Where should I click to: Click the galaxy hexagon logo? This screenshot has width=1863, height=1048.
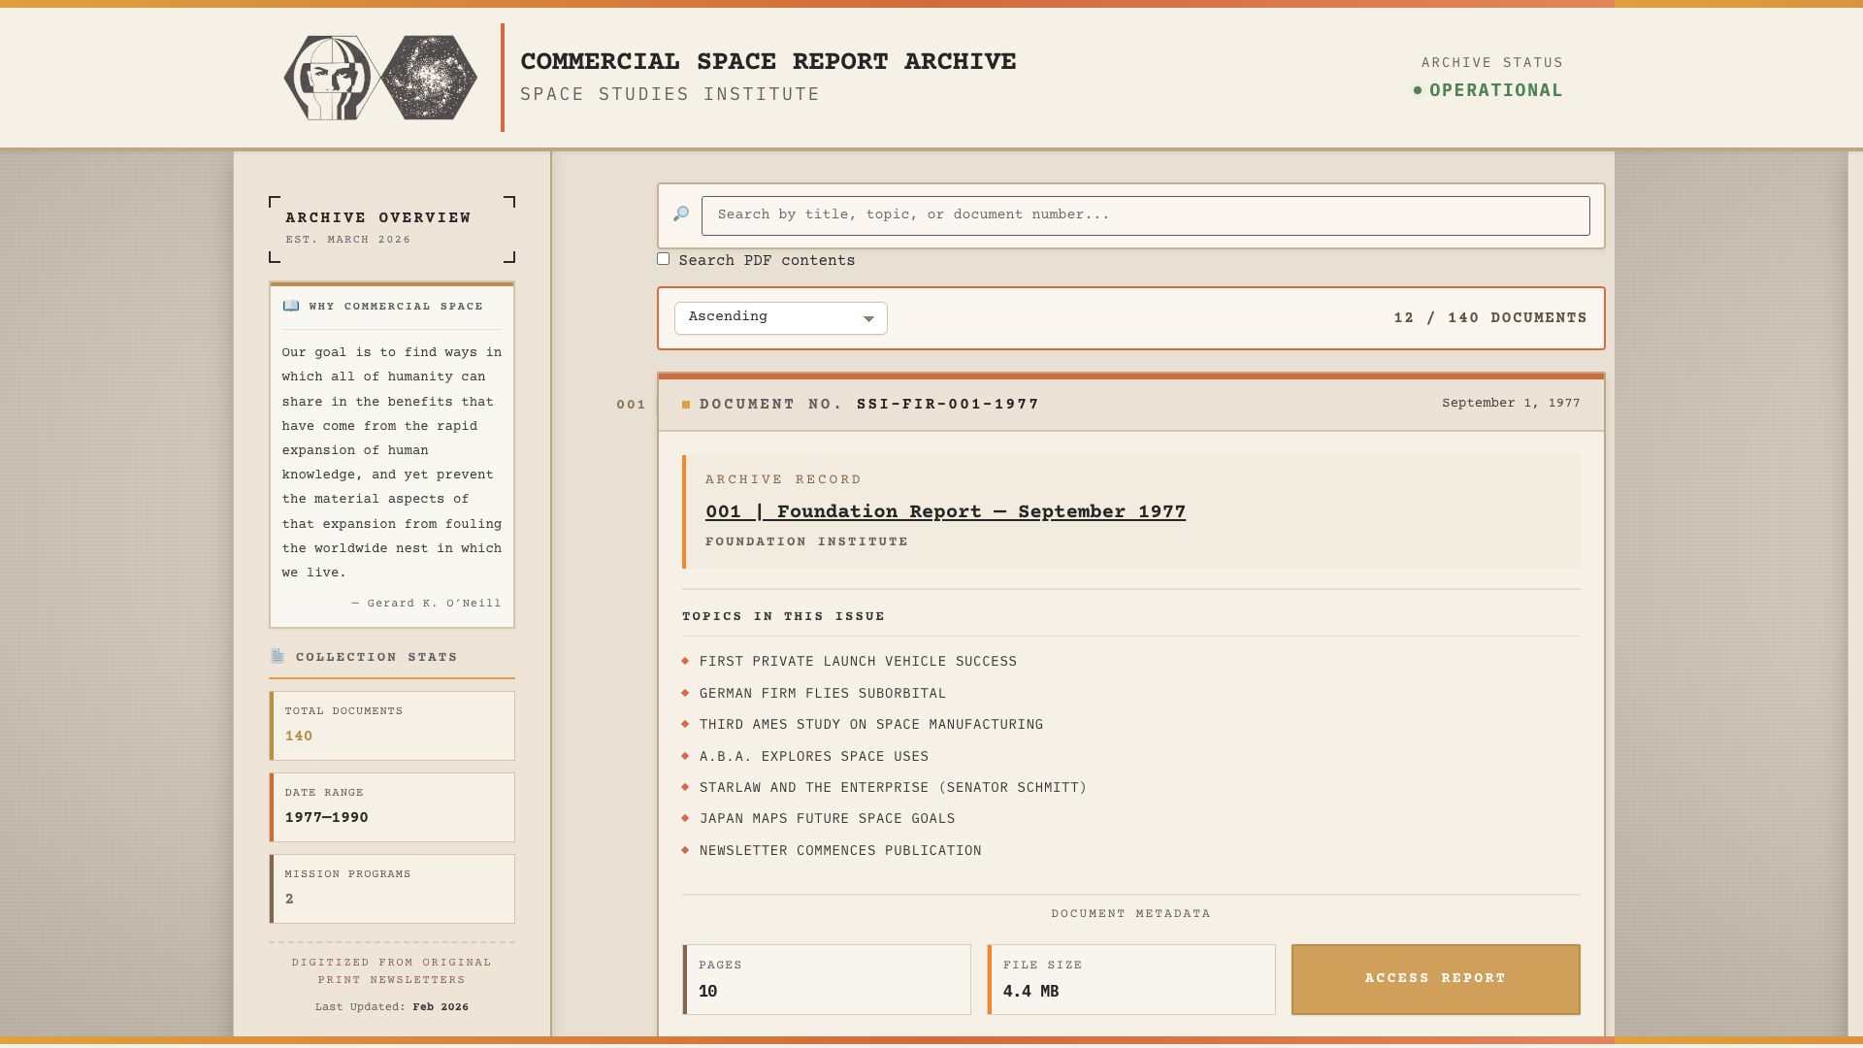428,78
